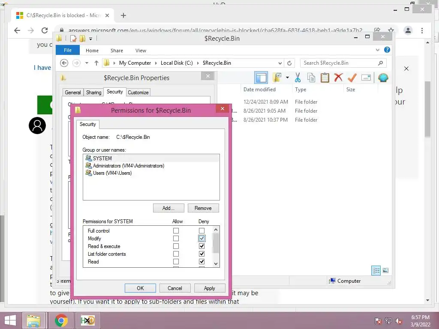Click OK in Permissions dialog

click(x=140, y=288)
